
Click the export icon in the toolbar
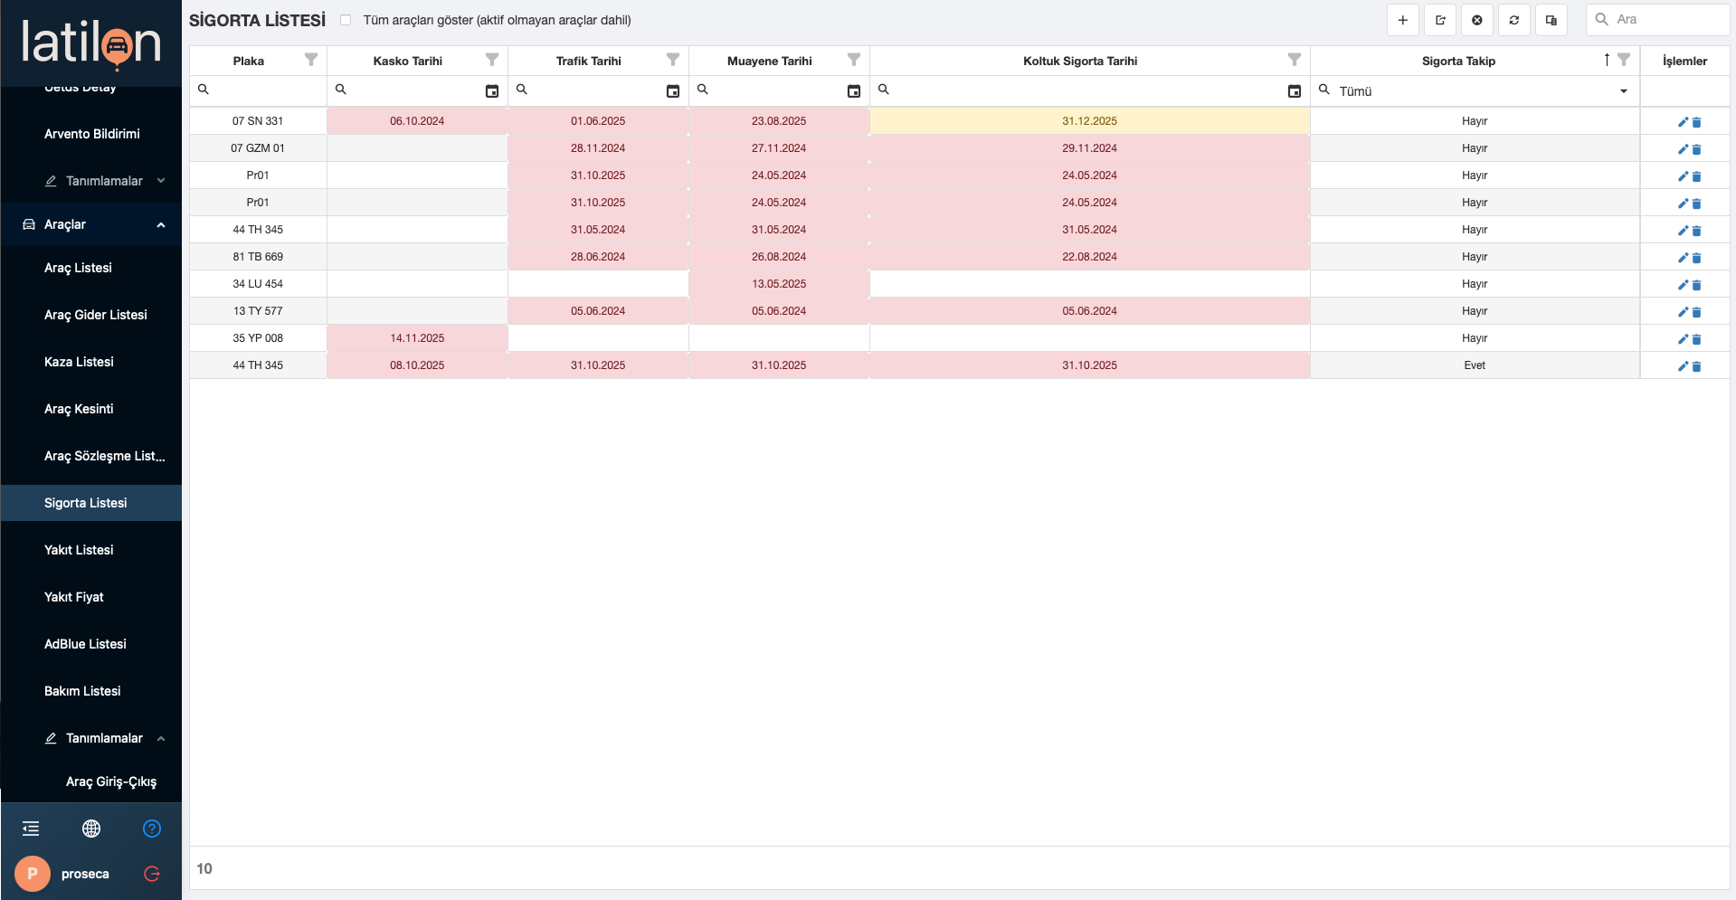1439,20
